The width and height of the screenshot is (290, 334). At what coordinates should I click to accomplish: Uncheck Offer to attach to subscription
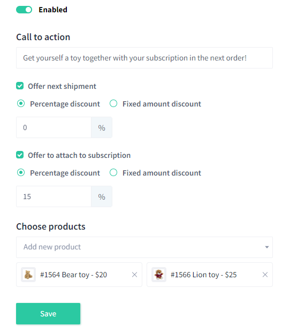(20, 155)
